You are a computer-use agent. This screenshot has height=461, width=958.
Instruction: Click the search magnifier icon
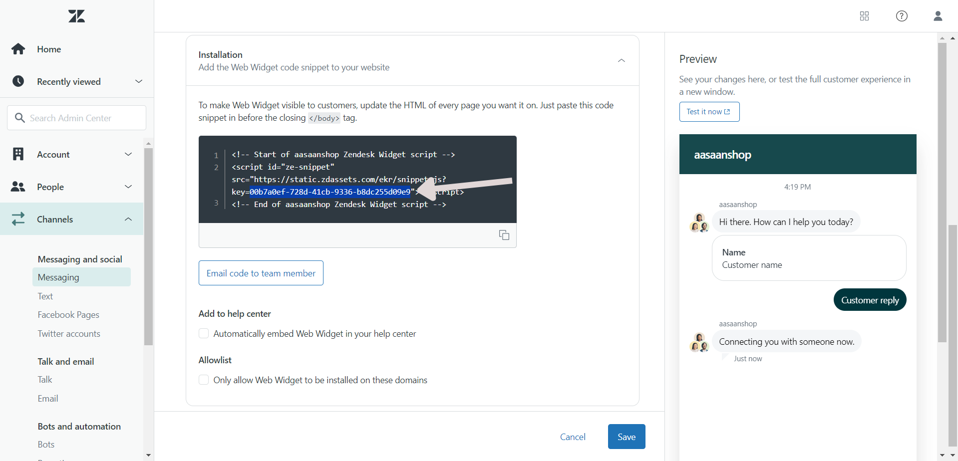tap(20, 118)
